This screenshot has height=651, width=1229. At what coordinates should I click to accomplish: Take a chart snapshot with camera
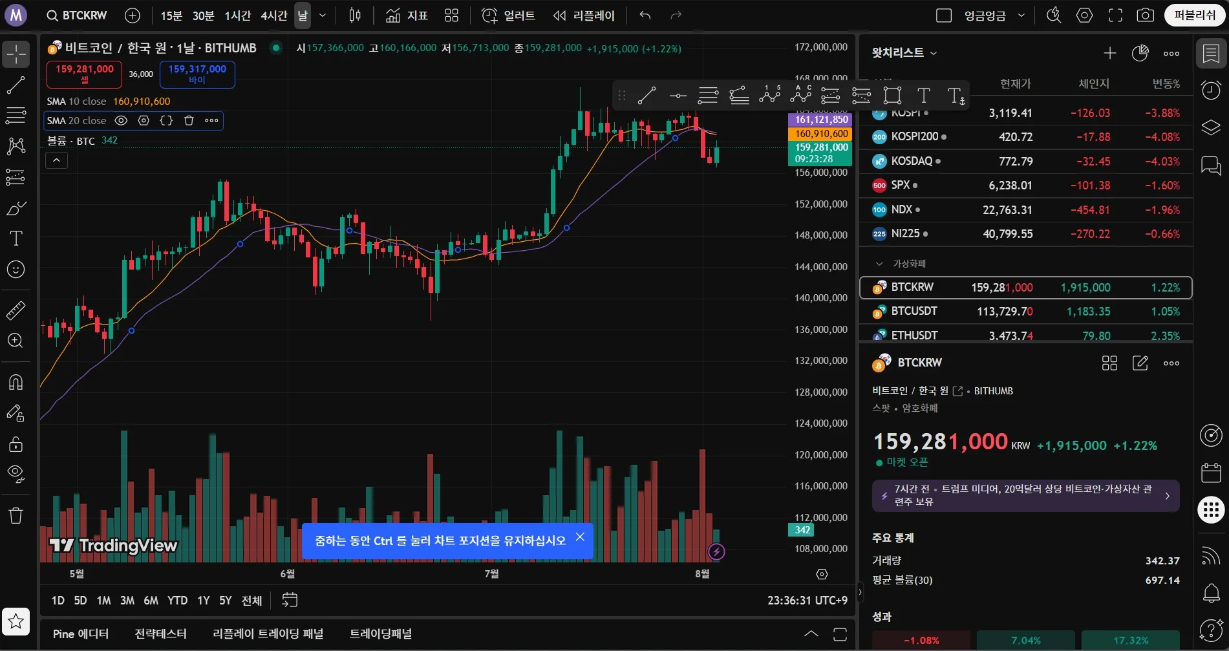1146,16
